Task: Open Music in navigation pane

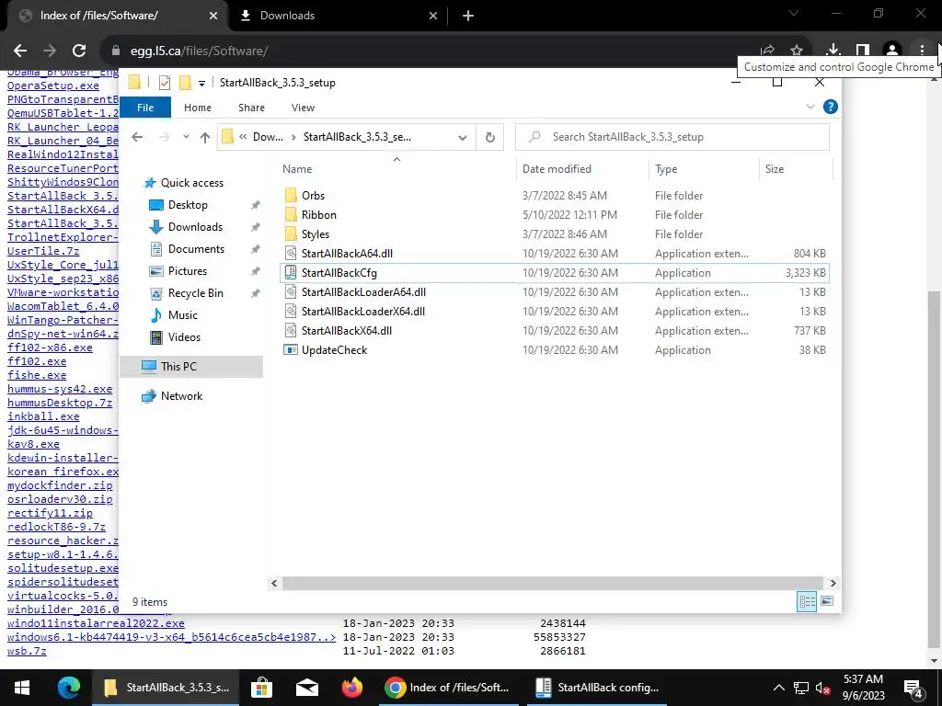Action: pos(183,315)
